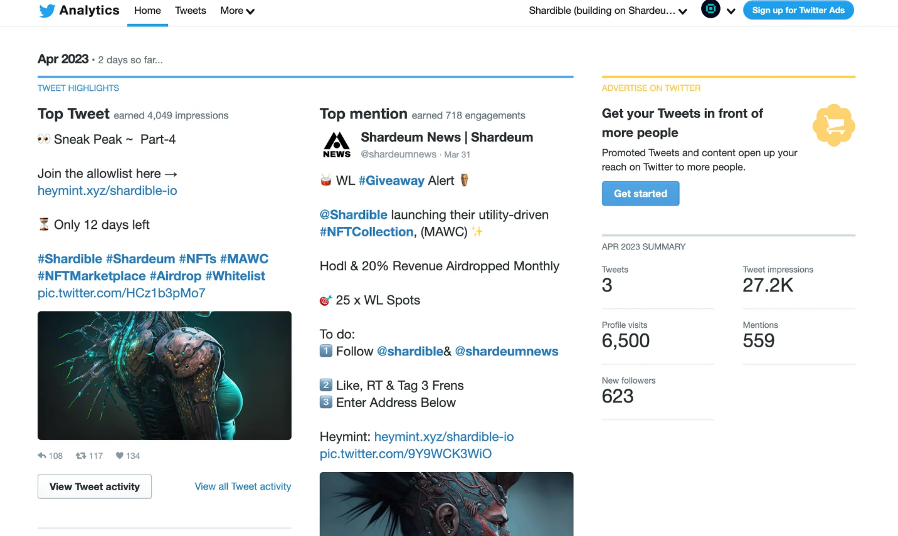Open the profile avatar icon in header
898x536 pixels.
[x=710, y=9]
